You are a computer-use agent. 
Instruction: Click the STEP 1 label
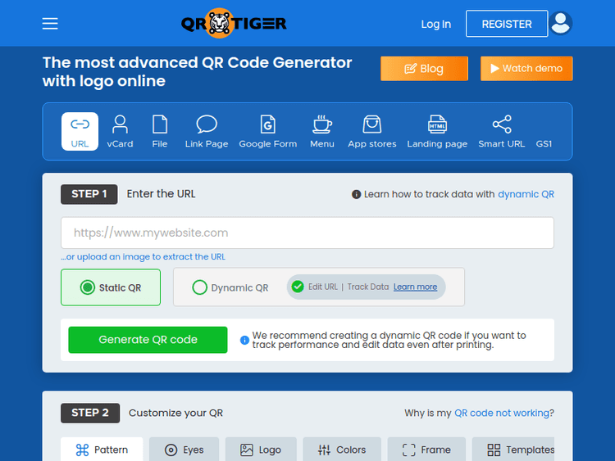89,194
